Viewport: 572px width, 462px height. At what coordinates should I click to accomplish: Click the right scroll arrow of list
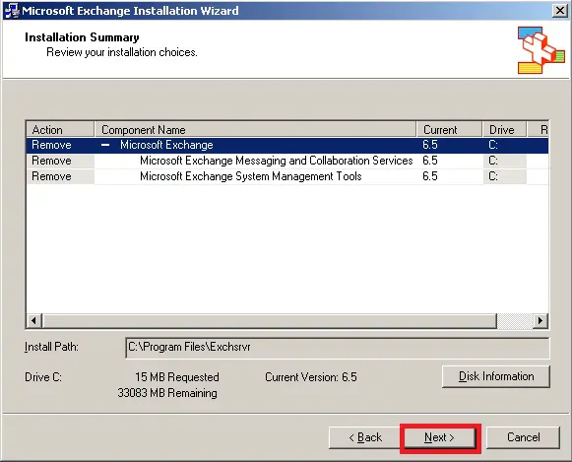(540, 321)
